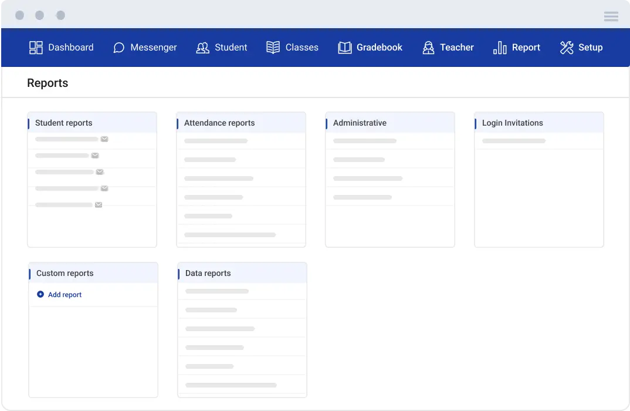Click envelope icon on first Student report
This screenshot has height=411, width=630.
point(104,139)
